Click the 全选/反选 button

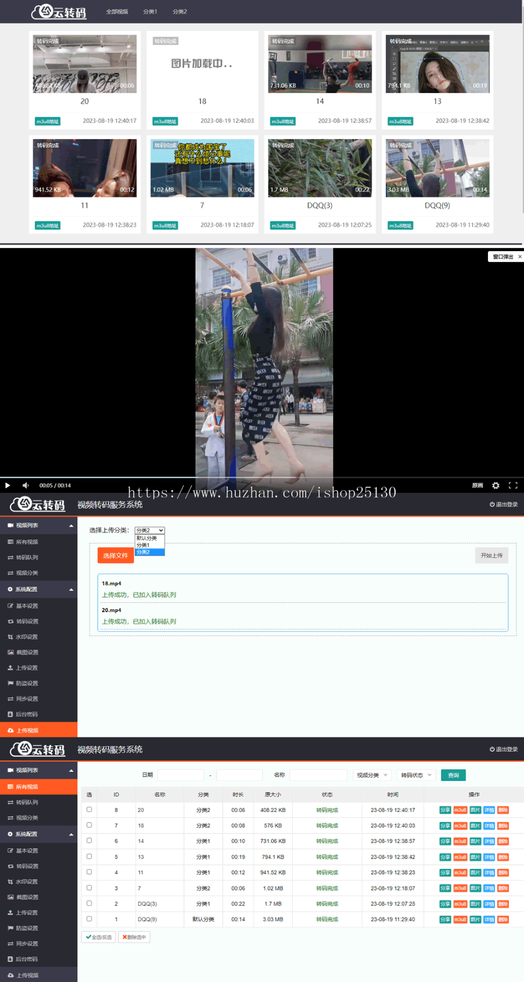[x=99, y=937]
